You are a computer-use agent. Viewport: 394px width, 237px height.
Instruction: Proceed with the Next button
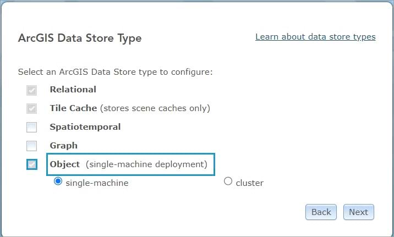pos(359,212)
